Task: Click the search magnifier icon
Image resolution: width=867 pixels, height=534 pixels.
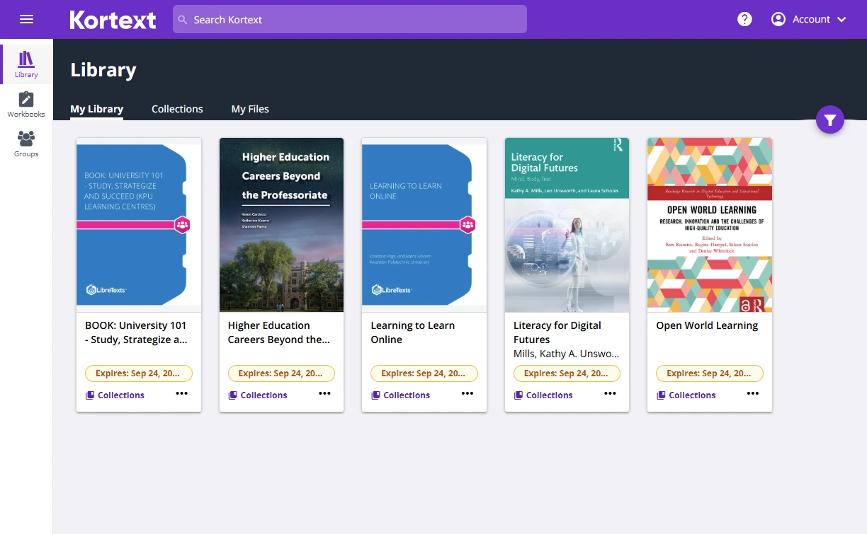Action: [x=183, y=20]
